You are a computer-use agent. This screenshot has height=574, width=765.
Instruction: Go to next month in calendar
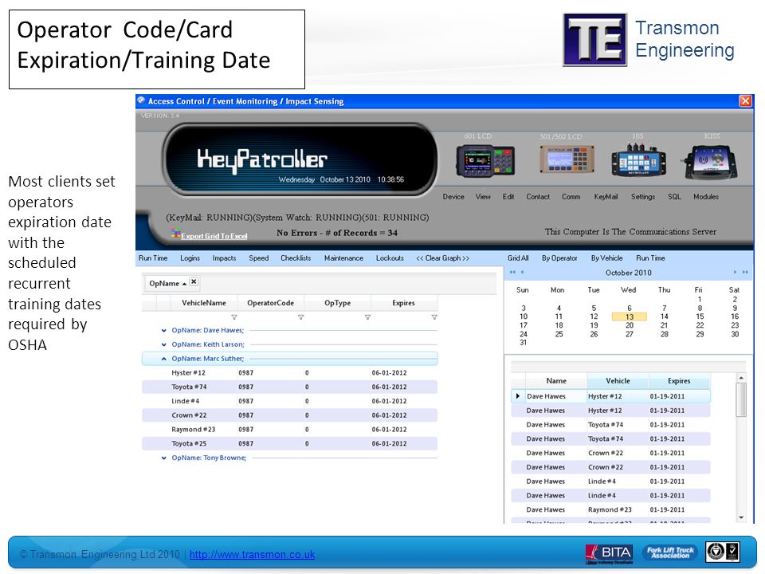(735, 272)
